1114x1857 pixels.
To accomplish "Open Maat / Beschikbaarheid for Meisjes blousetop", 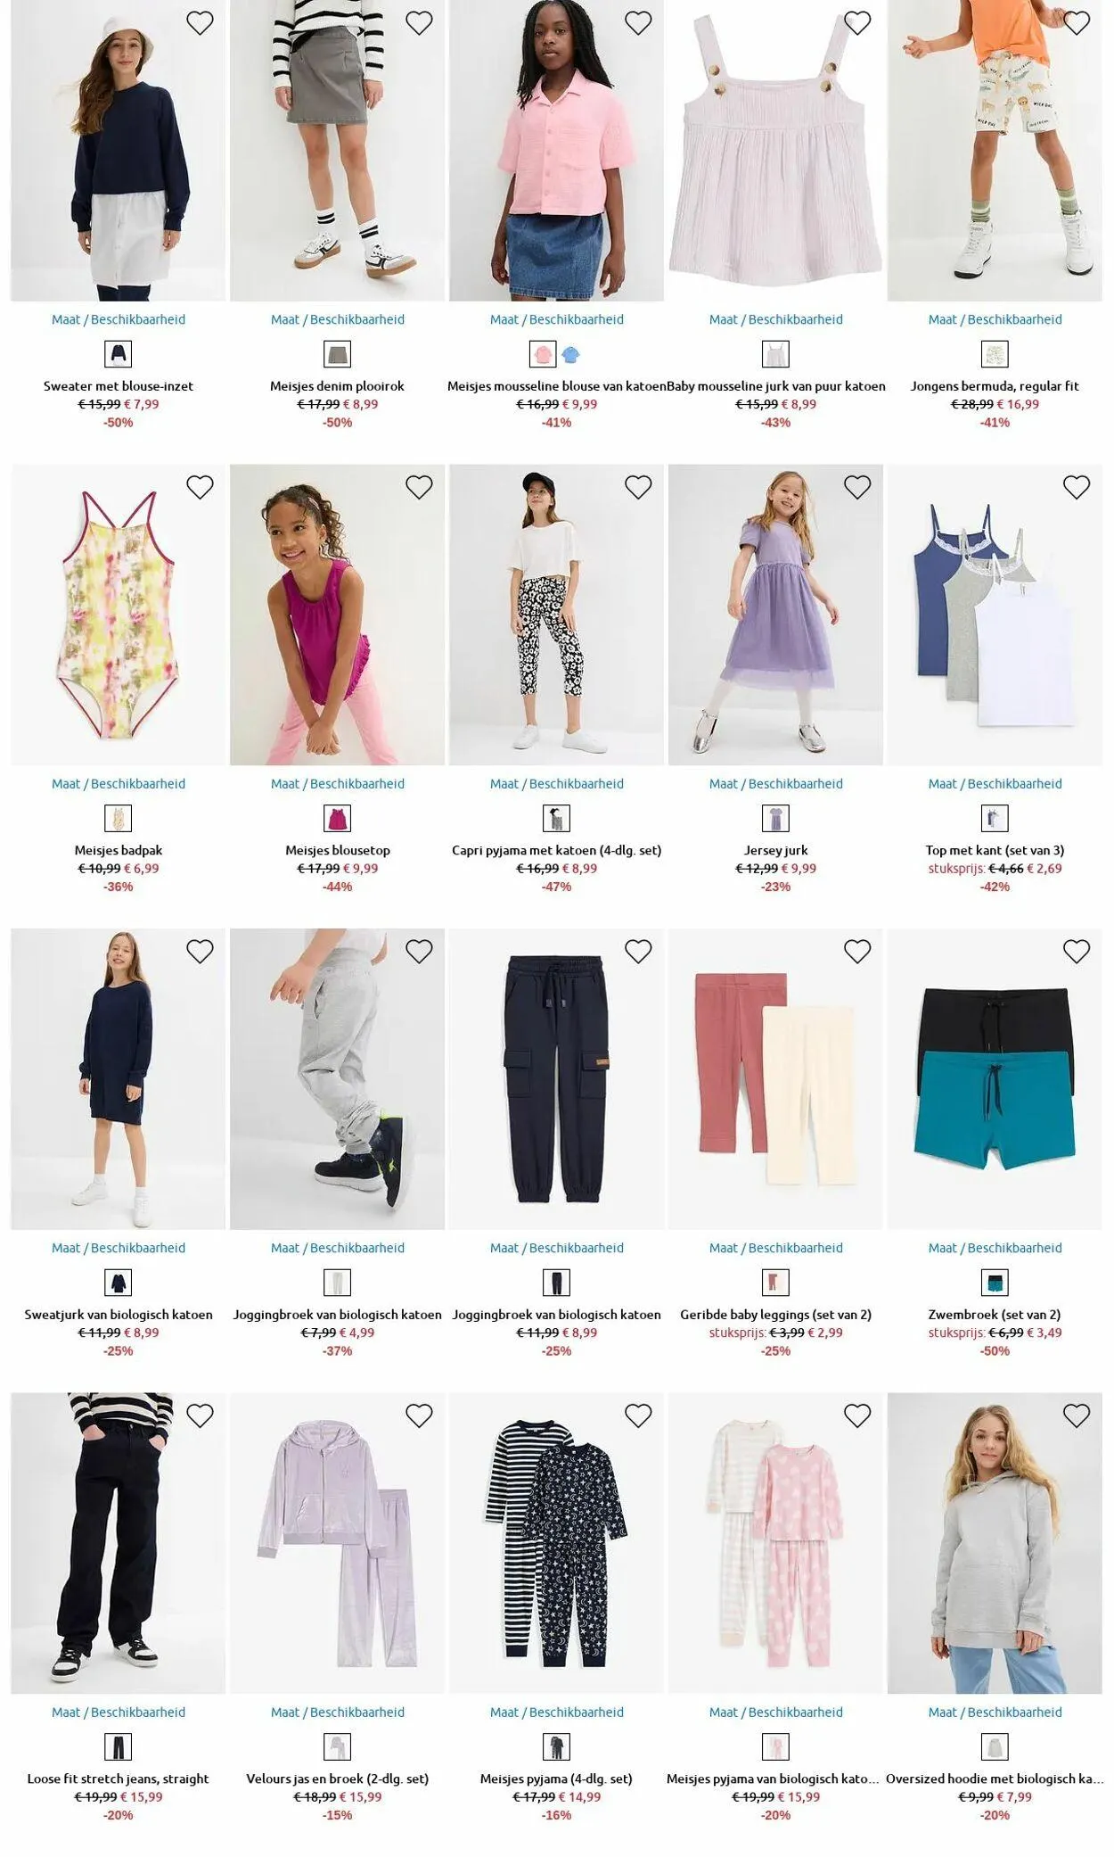I will pyautogui.click(x=338, y=783).
